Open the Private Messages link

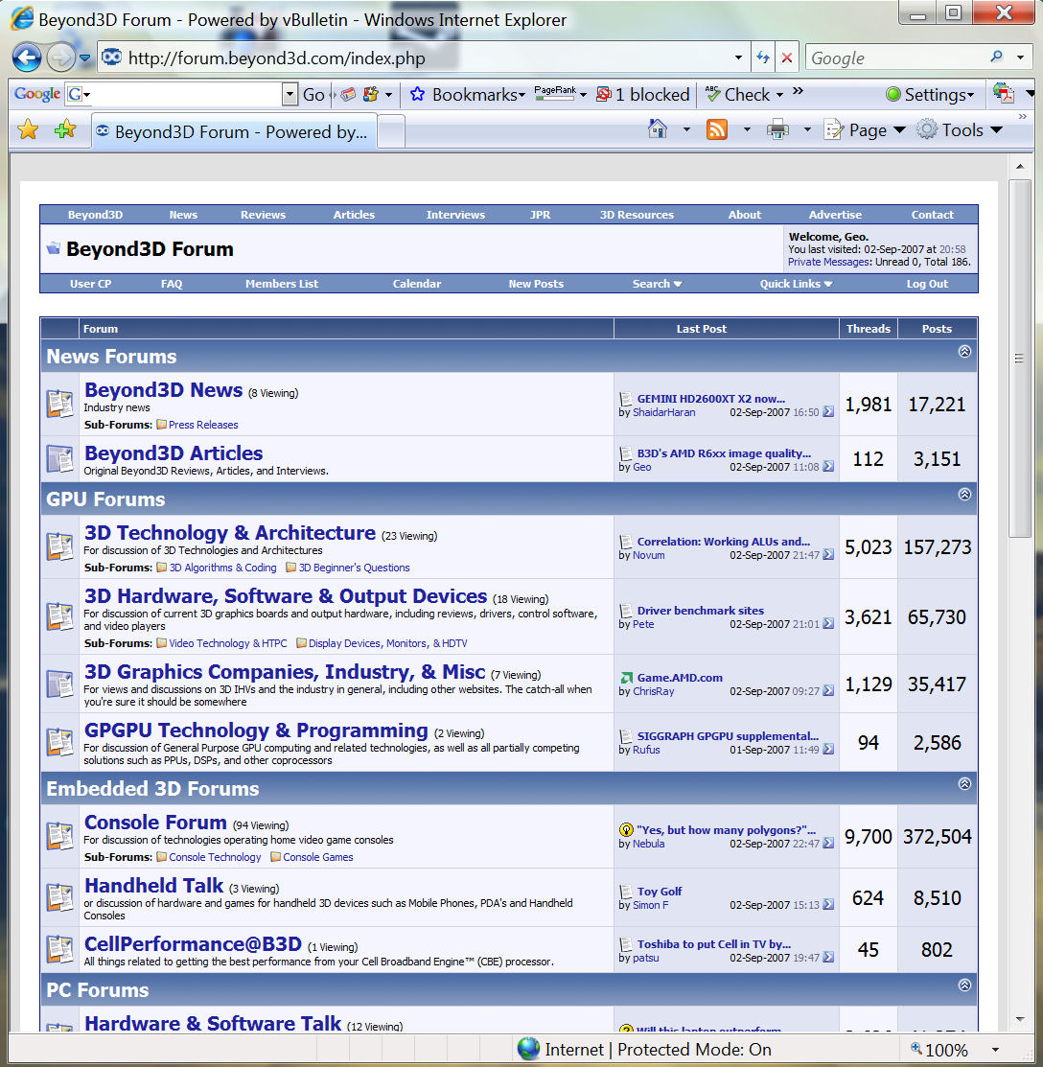point(828,262)
